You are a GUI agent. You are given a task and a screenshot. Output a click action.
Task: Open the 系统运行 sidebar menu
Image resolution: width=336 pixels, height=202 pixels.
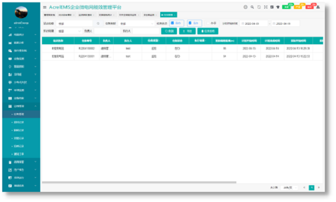21,178
